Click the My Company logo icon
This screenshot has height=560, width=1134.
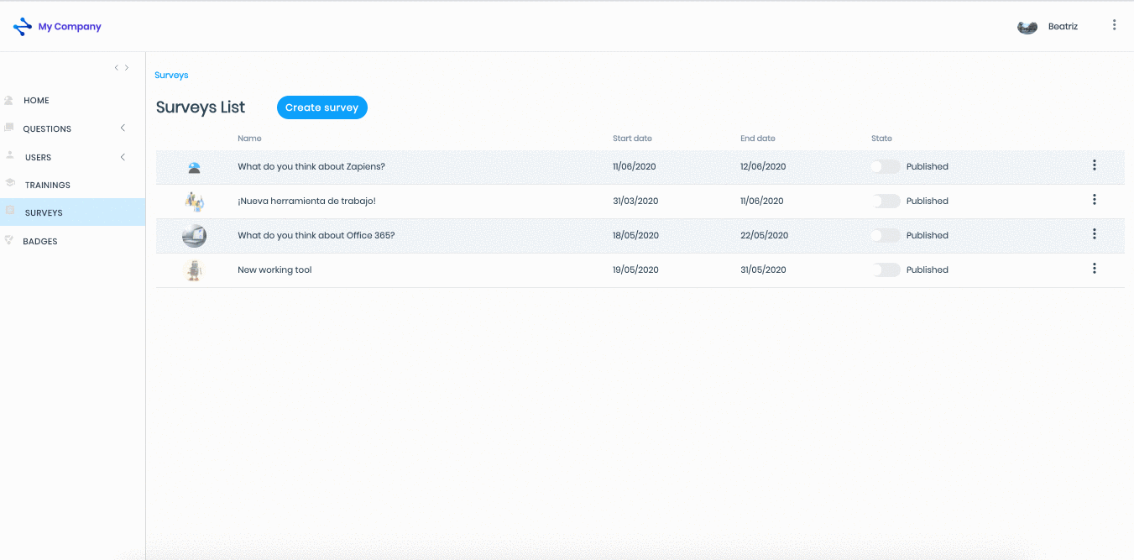pyautogui.click(x=23, y=27)
